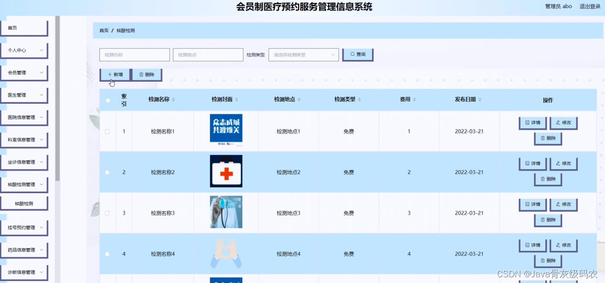The width and height of the screenshot is (605, 283).
Task: Focus the 检测名称 search field
Action: 134,54
